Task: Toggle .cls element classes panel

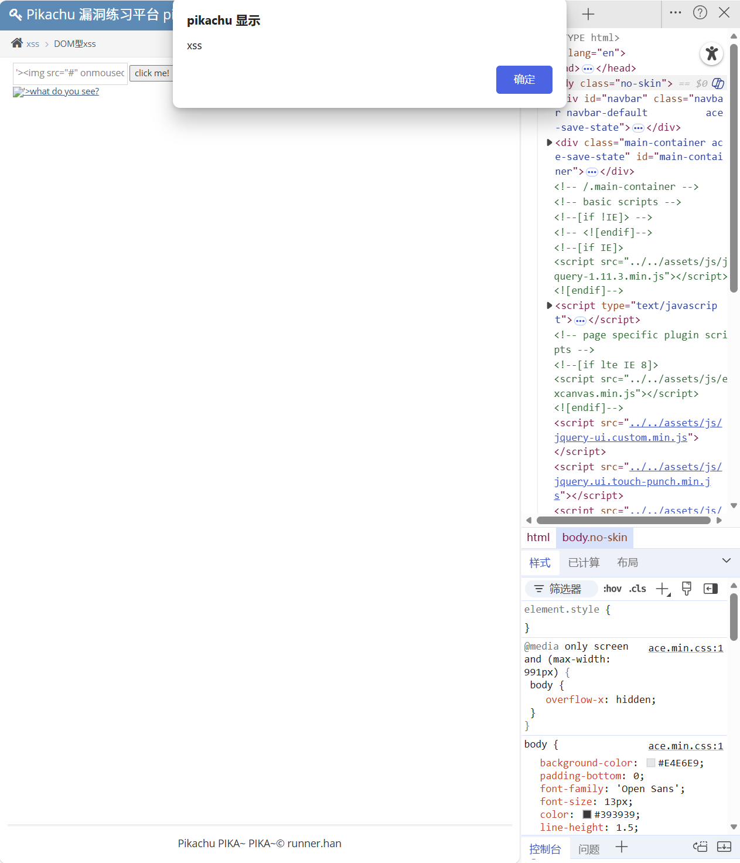Action: [x=637, y=589]
